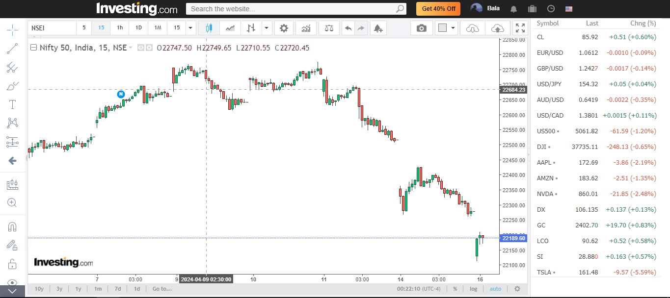Screen dimensions: 670x298
Task: Toggle stay in drawing mode pencil-lock
Action: coord(12,245)
